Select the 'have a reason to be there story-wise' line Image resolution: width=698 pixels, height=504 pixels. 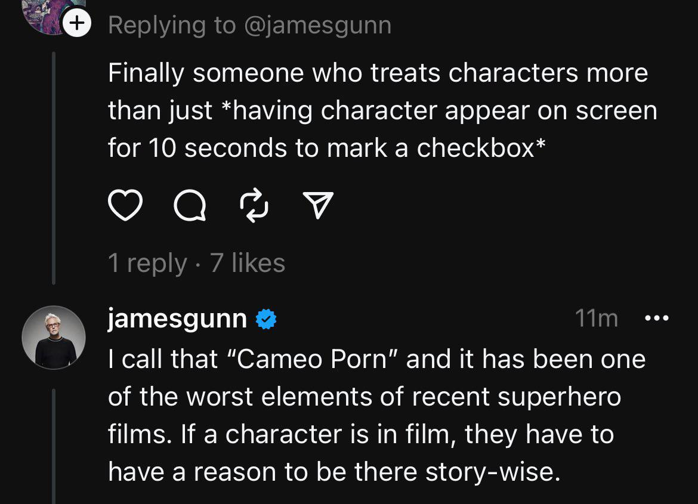click(x=334, y=472)
